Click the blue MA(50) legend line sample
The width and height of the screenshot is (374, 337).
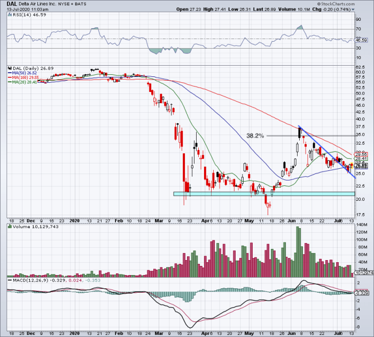pos(10,73)
